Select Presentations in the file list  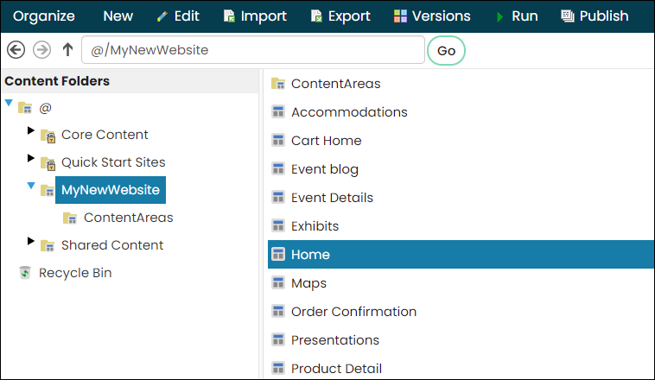tap(335, 340)
